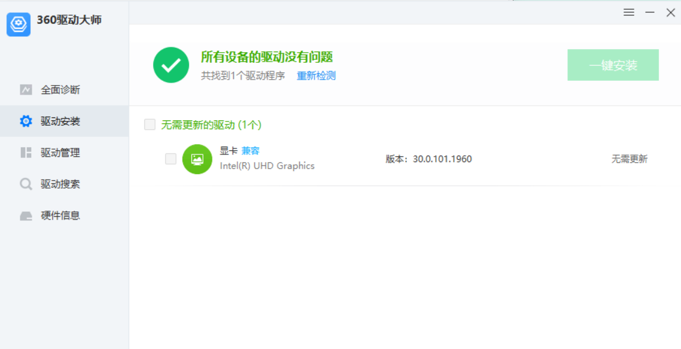
Task: Click the 无需更新 status text
Action: [x=629, y=159]
